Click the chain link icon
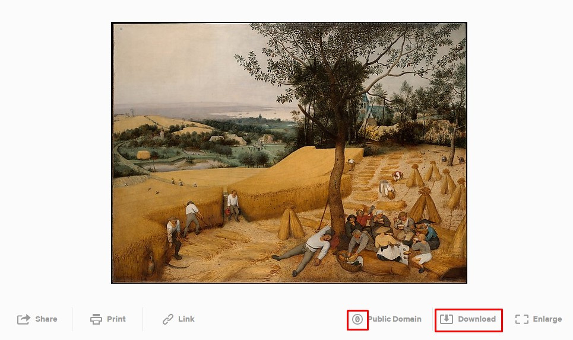 pyautogui.click(x=168, y=319)
